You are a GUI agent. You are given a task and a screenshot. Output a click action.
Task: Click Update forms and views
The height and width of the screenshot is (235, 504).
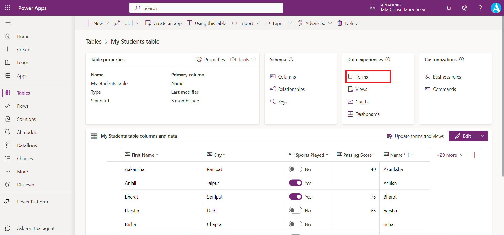pos(415,136)
